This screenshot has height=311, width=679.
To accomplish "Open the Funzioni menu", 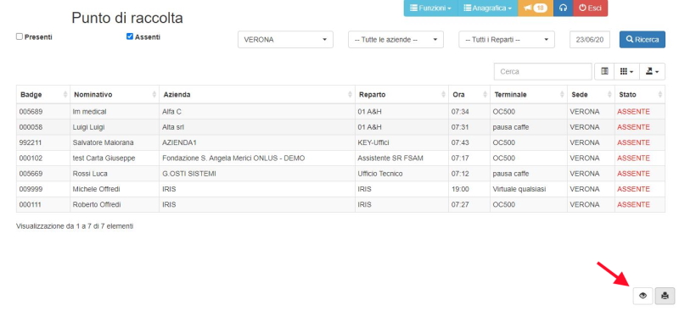I will click(x=431, y=8).
